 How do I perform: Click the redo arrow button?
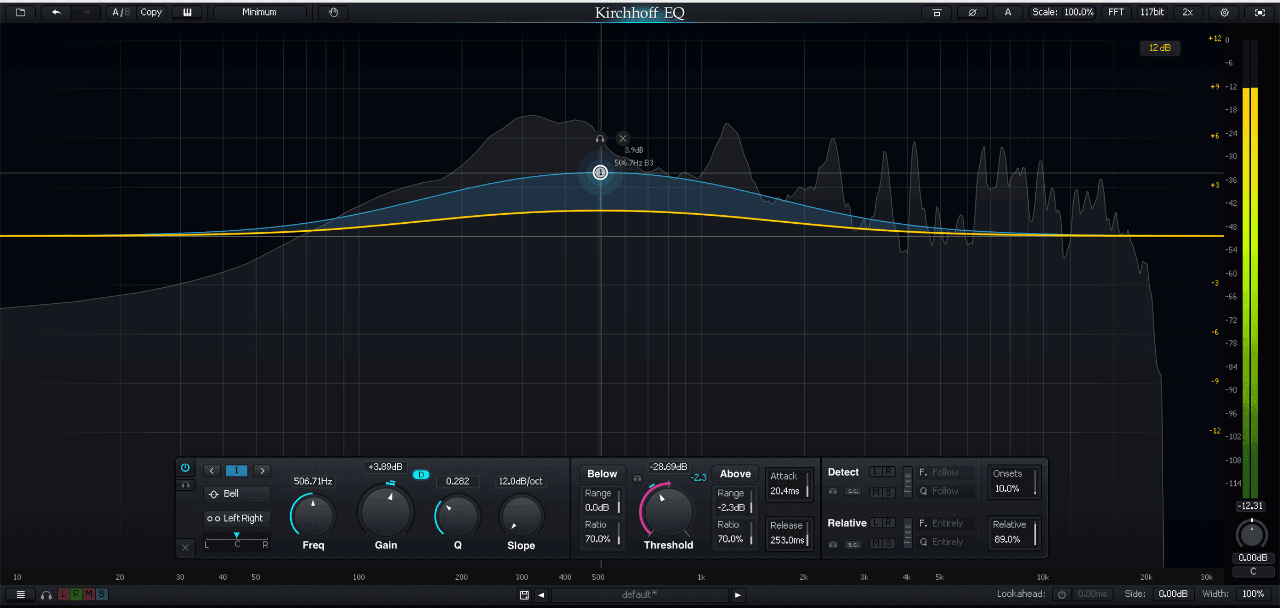(86, 12)
